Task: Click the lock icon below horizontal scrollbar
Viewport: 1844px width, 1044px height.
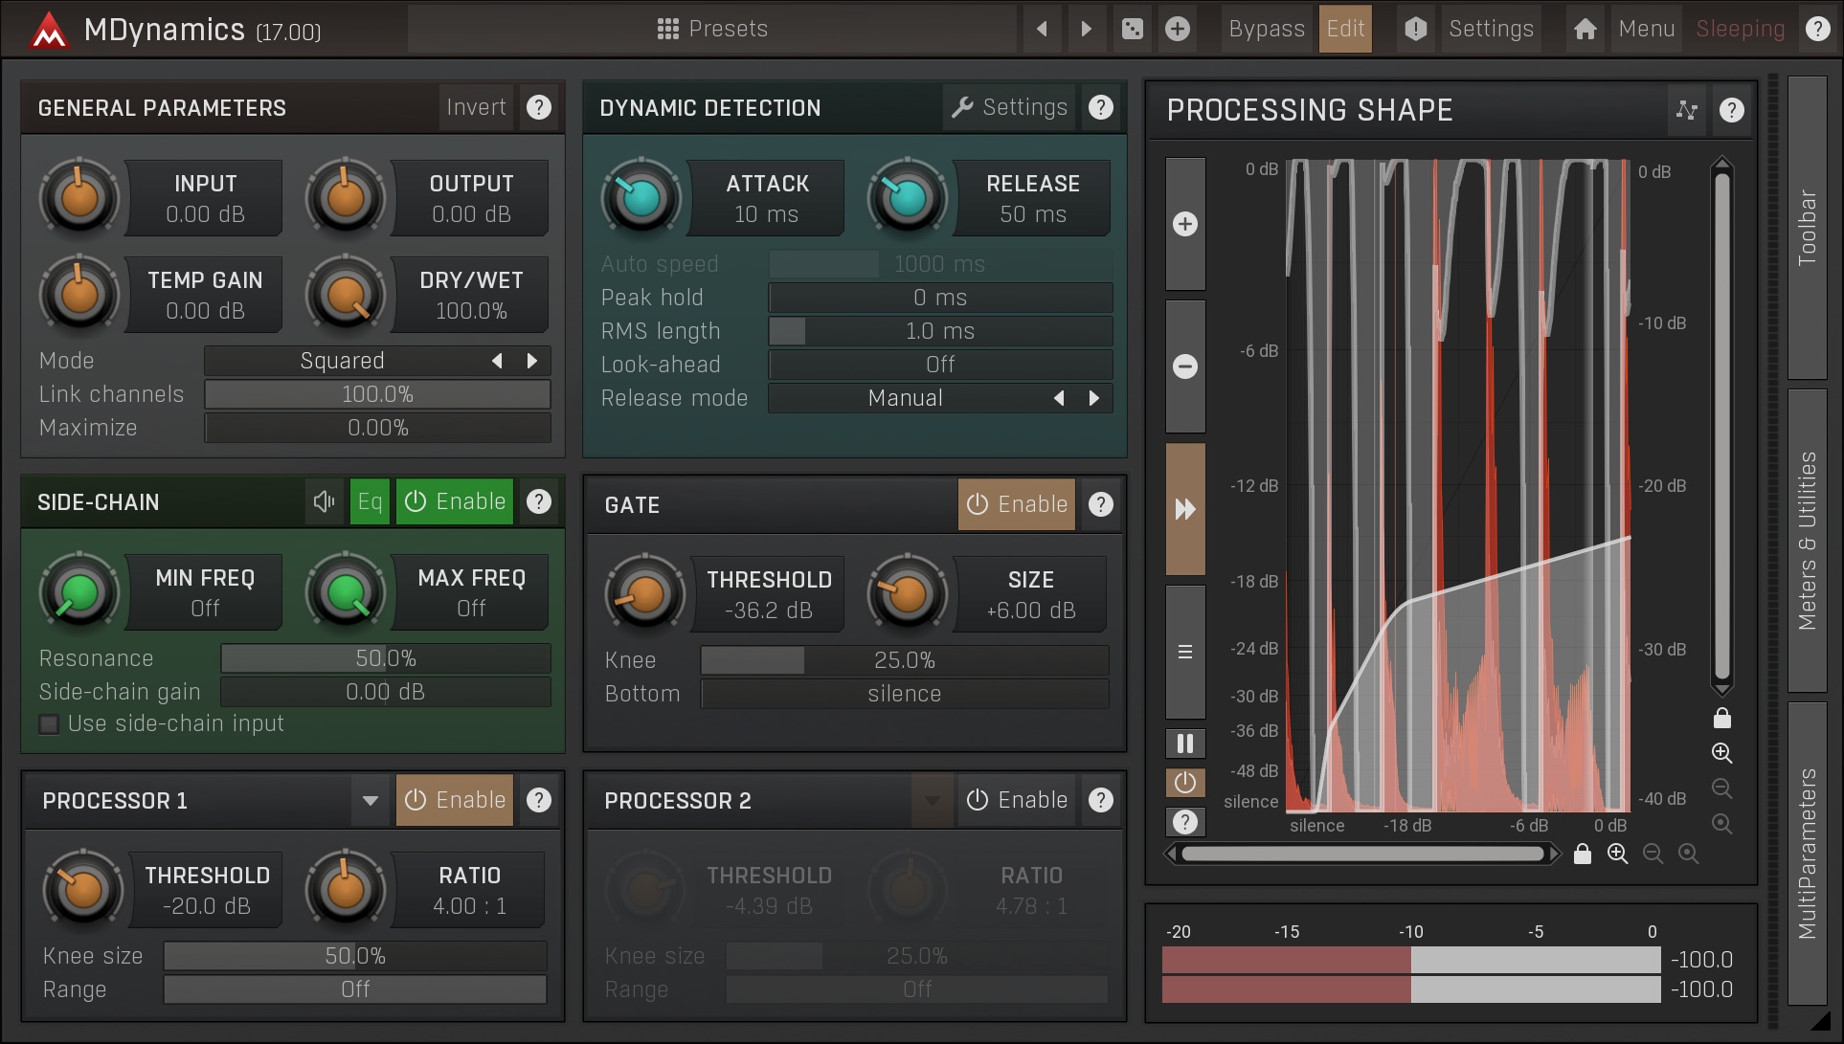Action: [1582, 854]
